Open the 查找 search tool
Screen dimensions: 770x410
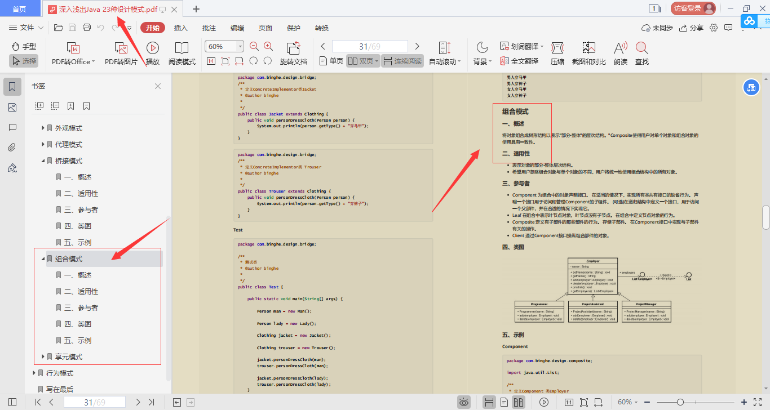[641, 54]
